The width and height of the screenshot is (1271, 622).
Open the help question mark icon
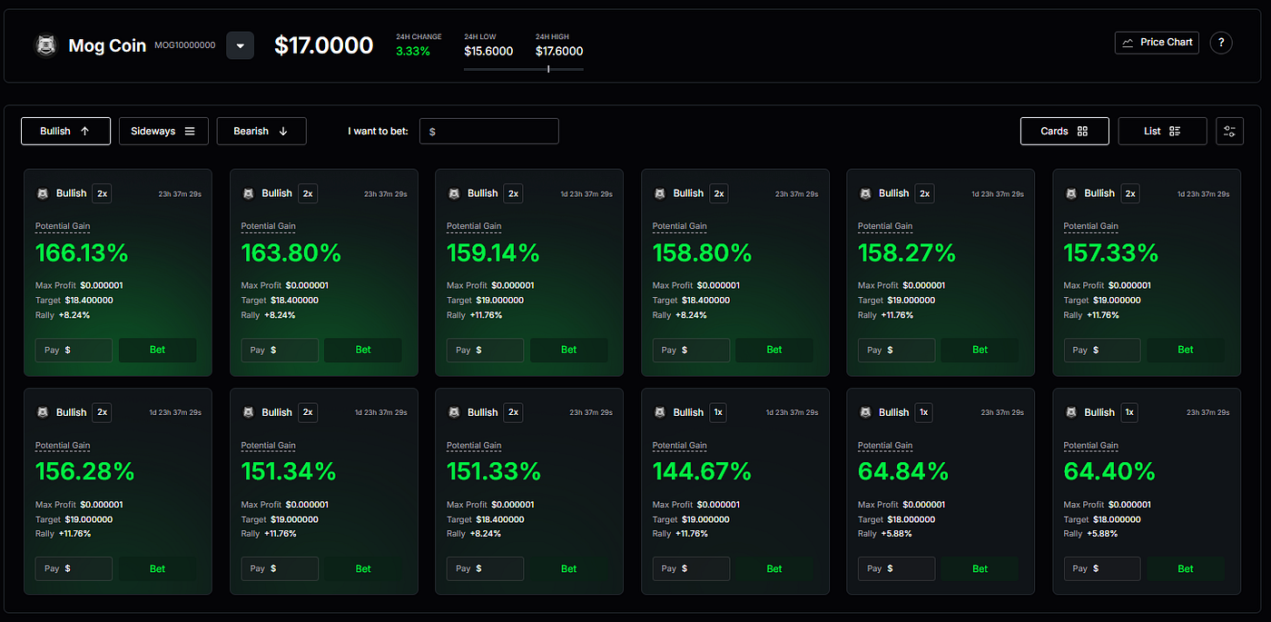pyautogui.click(x=1221, y=43)
